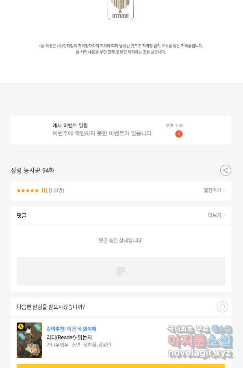The width and height of the screenshot is (243, 368).
Task: Click the 다음편 알림을 받으시겠습니까? row
Action: (121, 307)
